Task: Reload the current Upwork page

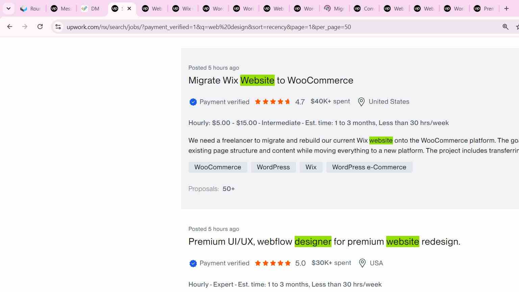Action: tap(40, 27)
